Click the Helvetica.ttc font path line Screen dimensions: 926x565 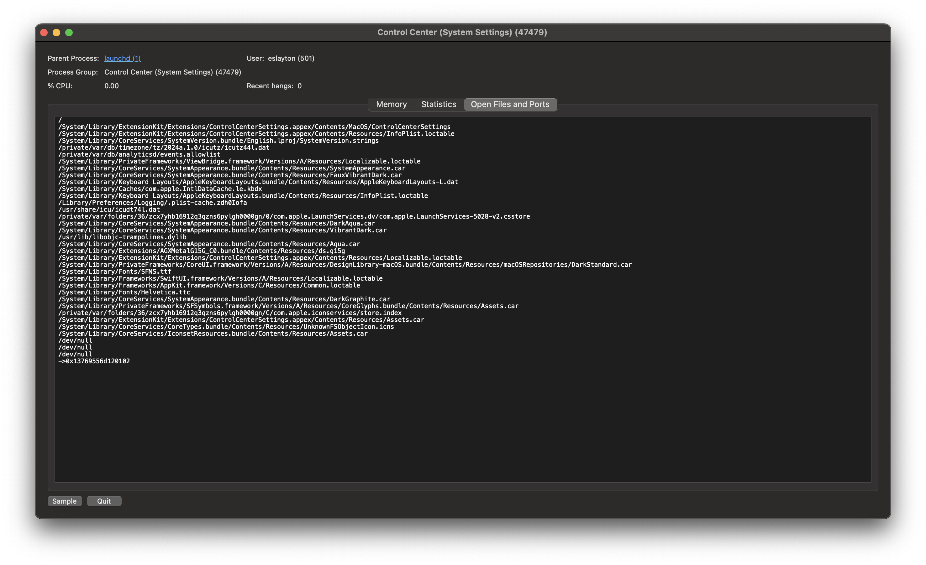coord(124,292)
